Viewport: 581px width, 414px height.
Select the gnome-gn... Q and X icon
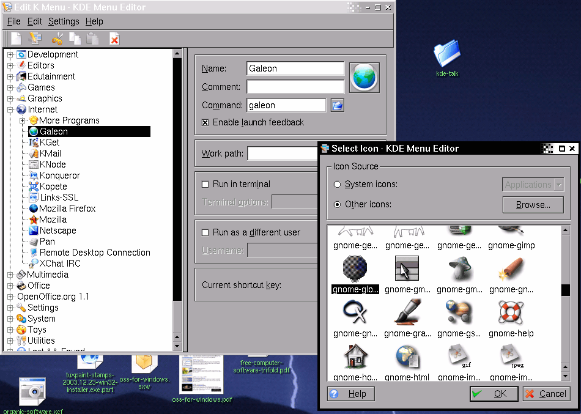355,319
